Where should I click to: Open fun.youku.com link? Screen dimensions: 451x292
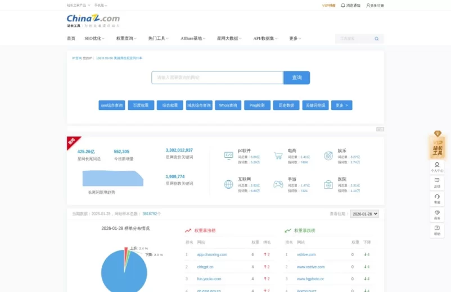coord(209,279)
